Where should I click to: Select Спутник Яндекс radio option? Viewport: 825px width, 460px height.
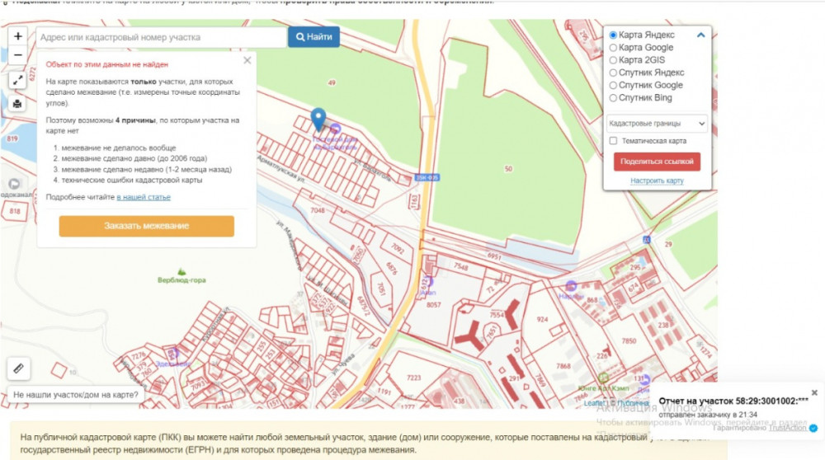tap(613, 73)
